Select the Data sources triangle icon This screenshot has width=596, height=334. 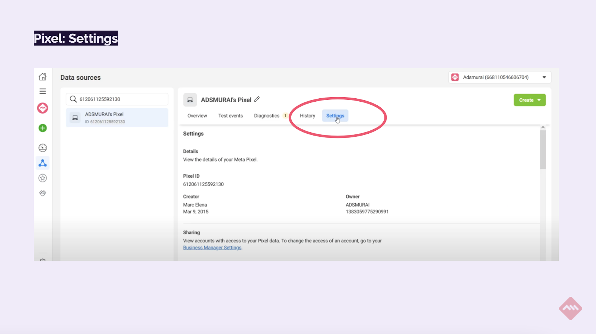point(43,163)
